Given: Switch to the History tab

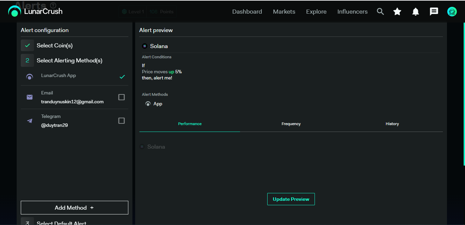Looking at the screenshot, I should coord(392,124).
